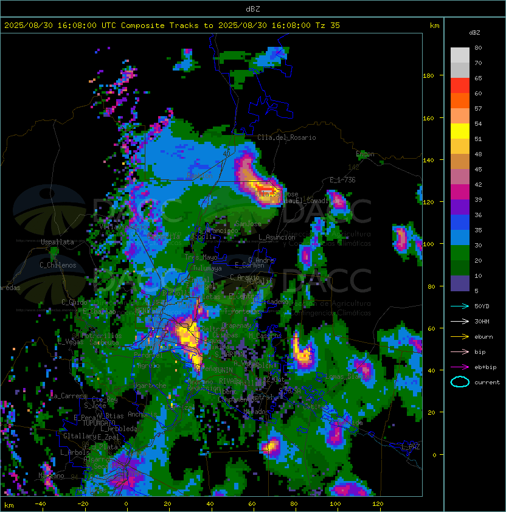The image size is (506, 512).
Task: Click the 'Potrerillos' place label
Action: pos(102,336)
